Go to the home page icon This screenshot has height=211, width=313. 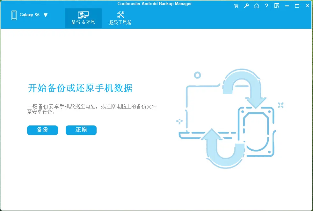(x=257, y=6)
